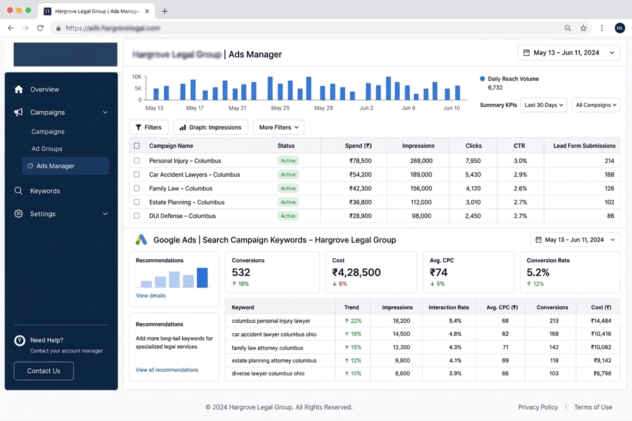Click the Lead Form Submissions column header
The width and height of the screenshot is (632, 421).
point(584,146)
